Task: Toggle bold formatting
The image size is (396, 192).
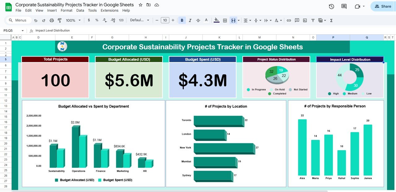Action: click(182, 20)
